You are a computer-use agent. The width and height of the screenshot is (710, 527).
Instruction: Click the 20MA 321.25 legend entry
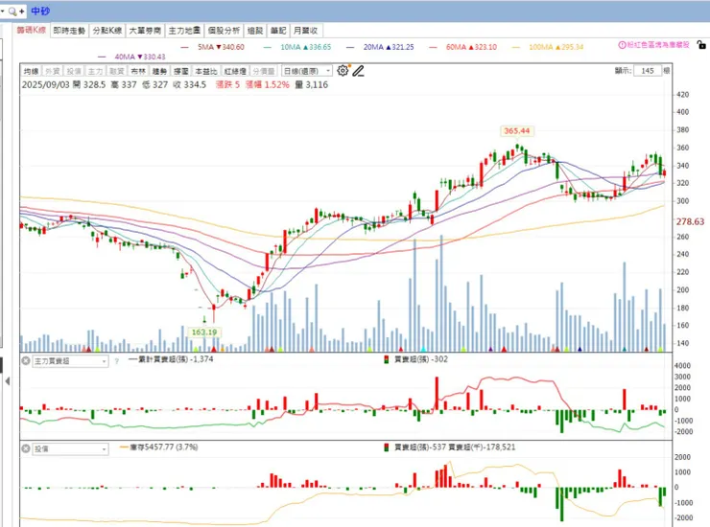[x=380, y=47]
